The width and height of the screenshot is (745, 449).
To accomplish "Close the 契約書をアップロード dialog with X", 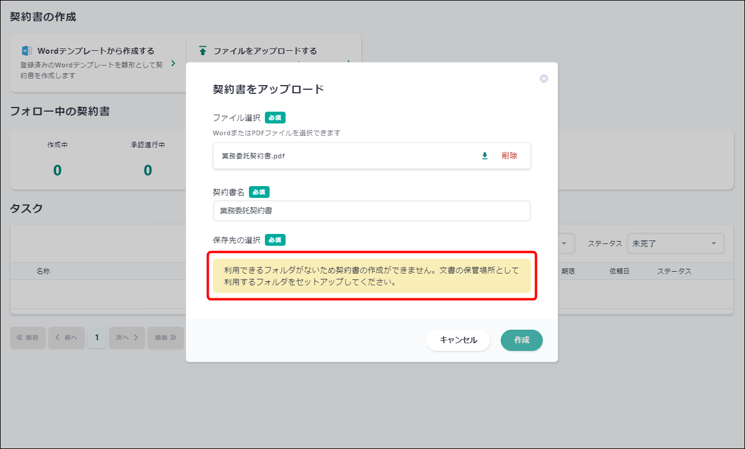I will pos(544,79).
